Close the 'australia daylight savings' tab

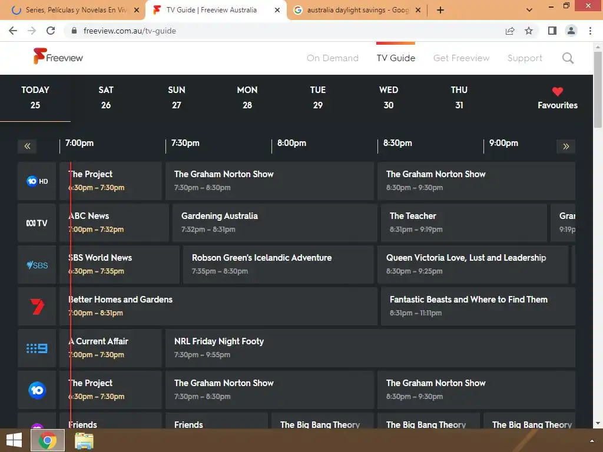tap(418, 11)
